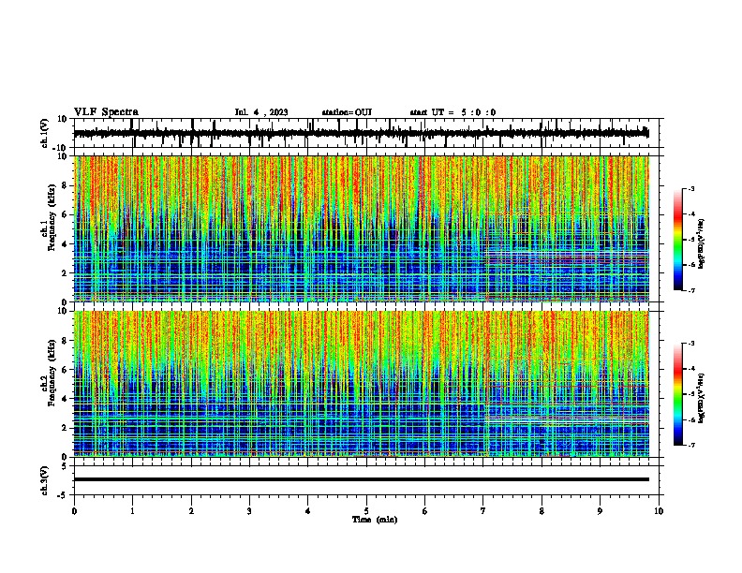Click the "Time (min)" axis label
The image size is (742, 573).
[x=375, y=520]
